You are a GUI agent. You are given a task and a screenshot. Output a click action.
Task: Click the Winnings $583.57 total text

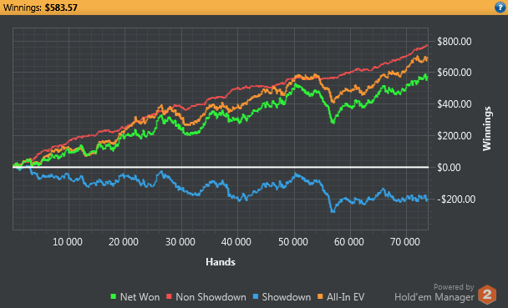click(x=40, y=8)
